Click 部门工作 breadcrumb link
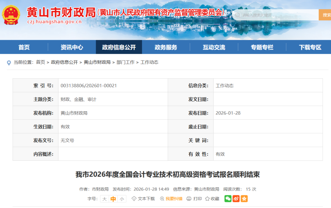 pos(125,62)
